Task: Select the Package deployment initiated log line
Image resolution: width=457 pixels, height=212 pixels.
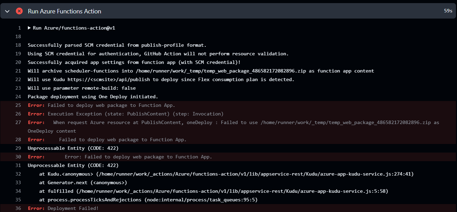Action: [92, 97]
